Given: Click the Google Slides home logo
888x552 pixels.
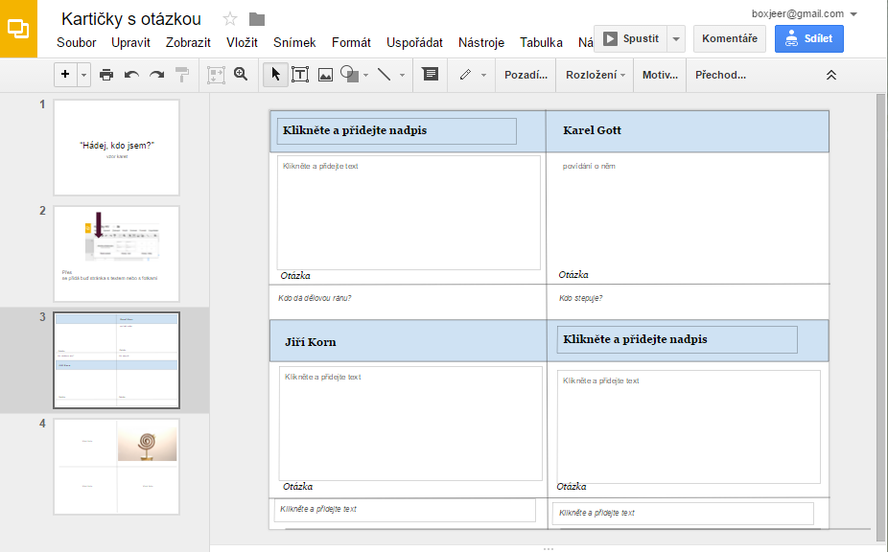Looking at the screenshot, I should click(x=18, y=29).
